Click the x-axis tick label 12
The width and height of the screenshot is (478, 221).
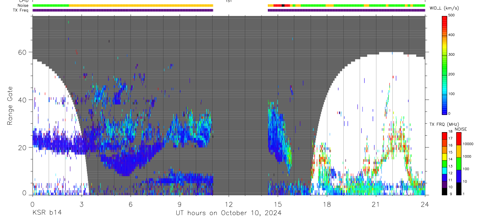point(228,204)
